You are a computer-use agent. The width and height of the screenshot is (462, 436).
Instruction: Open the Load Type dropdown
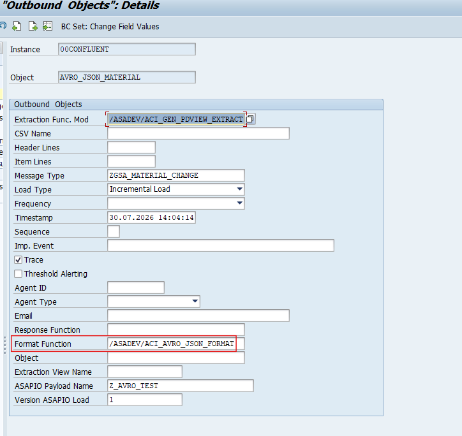click(240, 189)
